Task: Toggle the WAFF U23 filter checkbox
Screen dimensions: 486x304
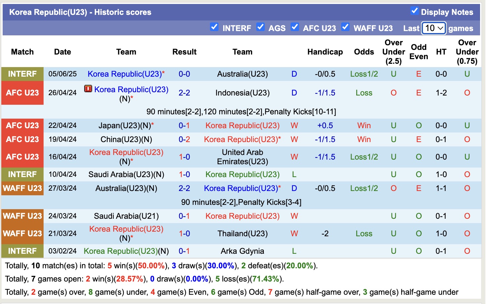Action: tap(345, 27)
